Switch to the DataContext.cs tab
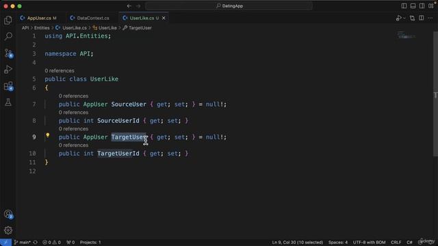Viewport: 438px width, 246px height. [x=93, y=18]
